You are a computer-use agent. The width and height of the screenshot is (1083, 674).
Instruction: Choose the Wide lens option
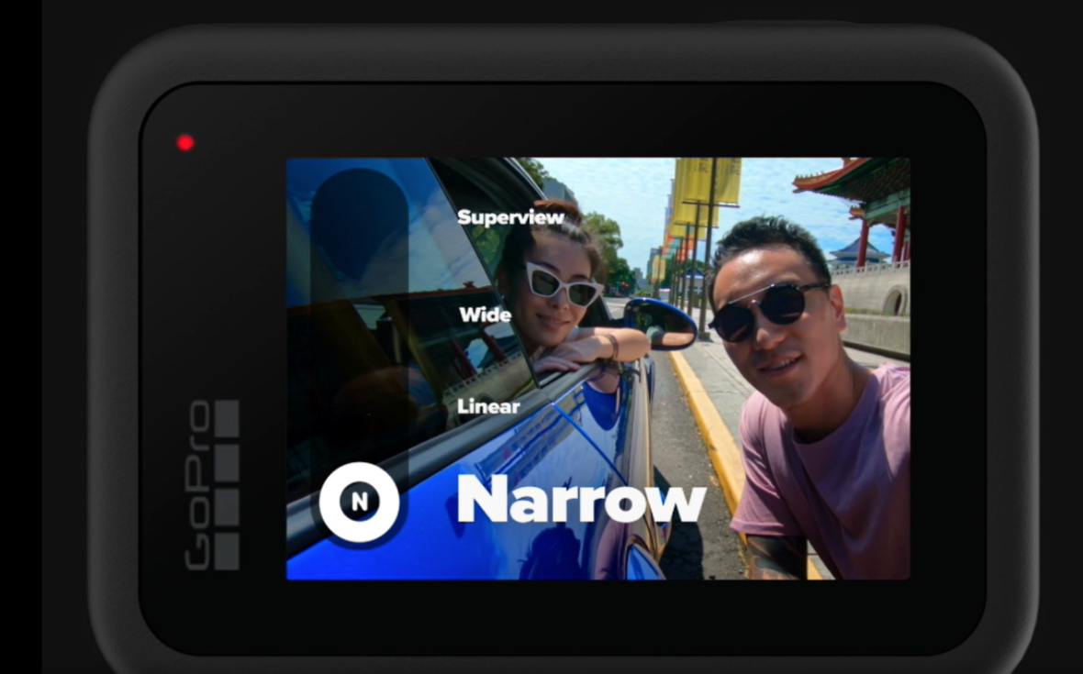coord(485,315)
